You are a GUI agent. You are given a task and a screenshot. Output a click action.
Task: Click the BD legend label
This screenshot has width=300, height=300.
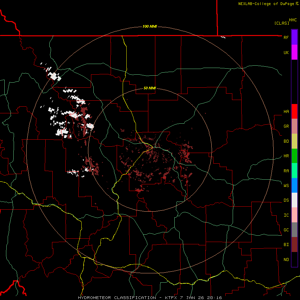(x=286, y=141)
